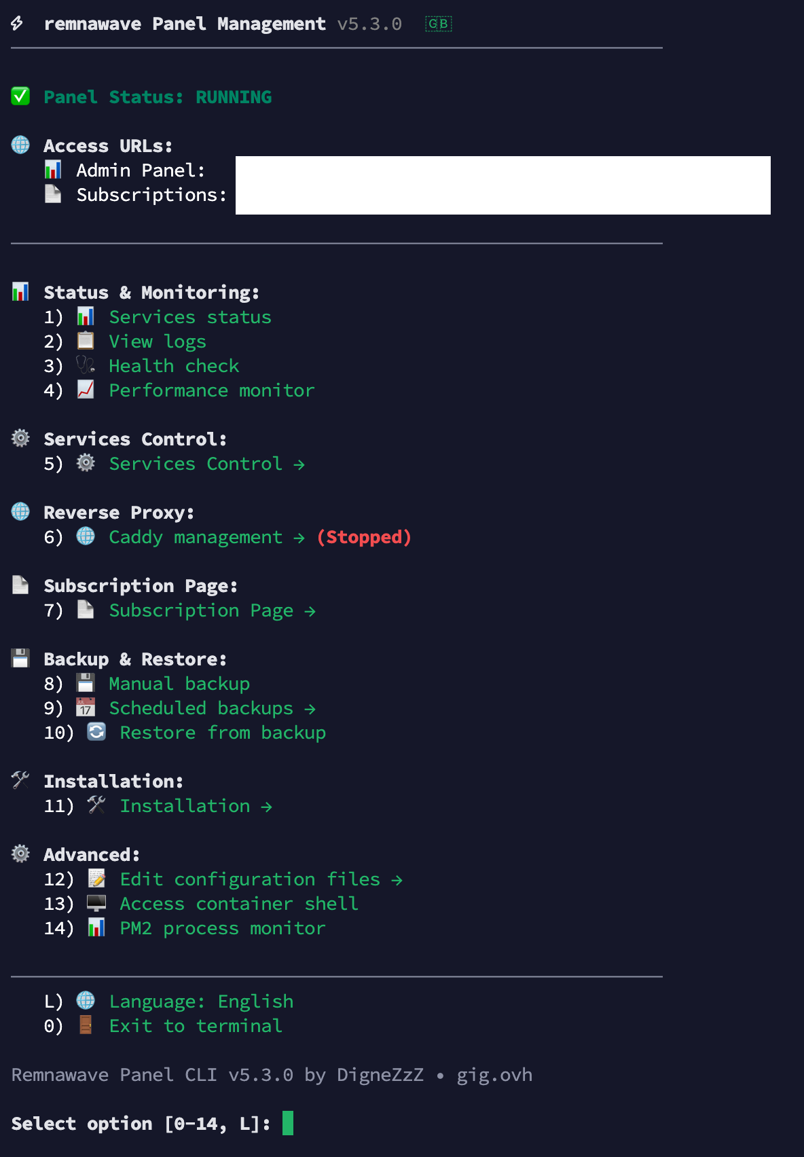Expand the arrow beside Edit configuration files
Image resolution: width=804 pixels, height=1157 pixels.
tap(397, 880)
